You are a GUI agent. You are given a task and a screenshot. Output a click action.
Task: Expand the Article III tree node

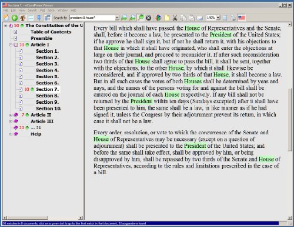(x=11, y=121)
